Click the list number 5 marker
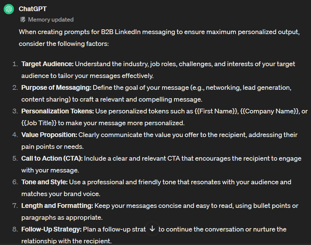Viewport: 311px width, 245px height. point(15,158)
